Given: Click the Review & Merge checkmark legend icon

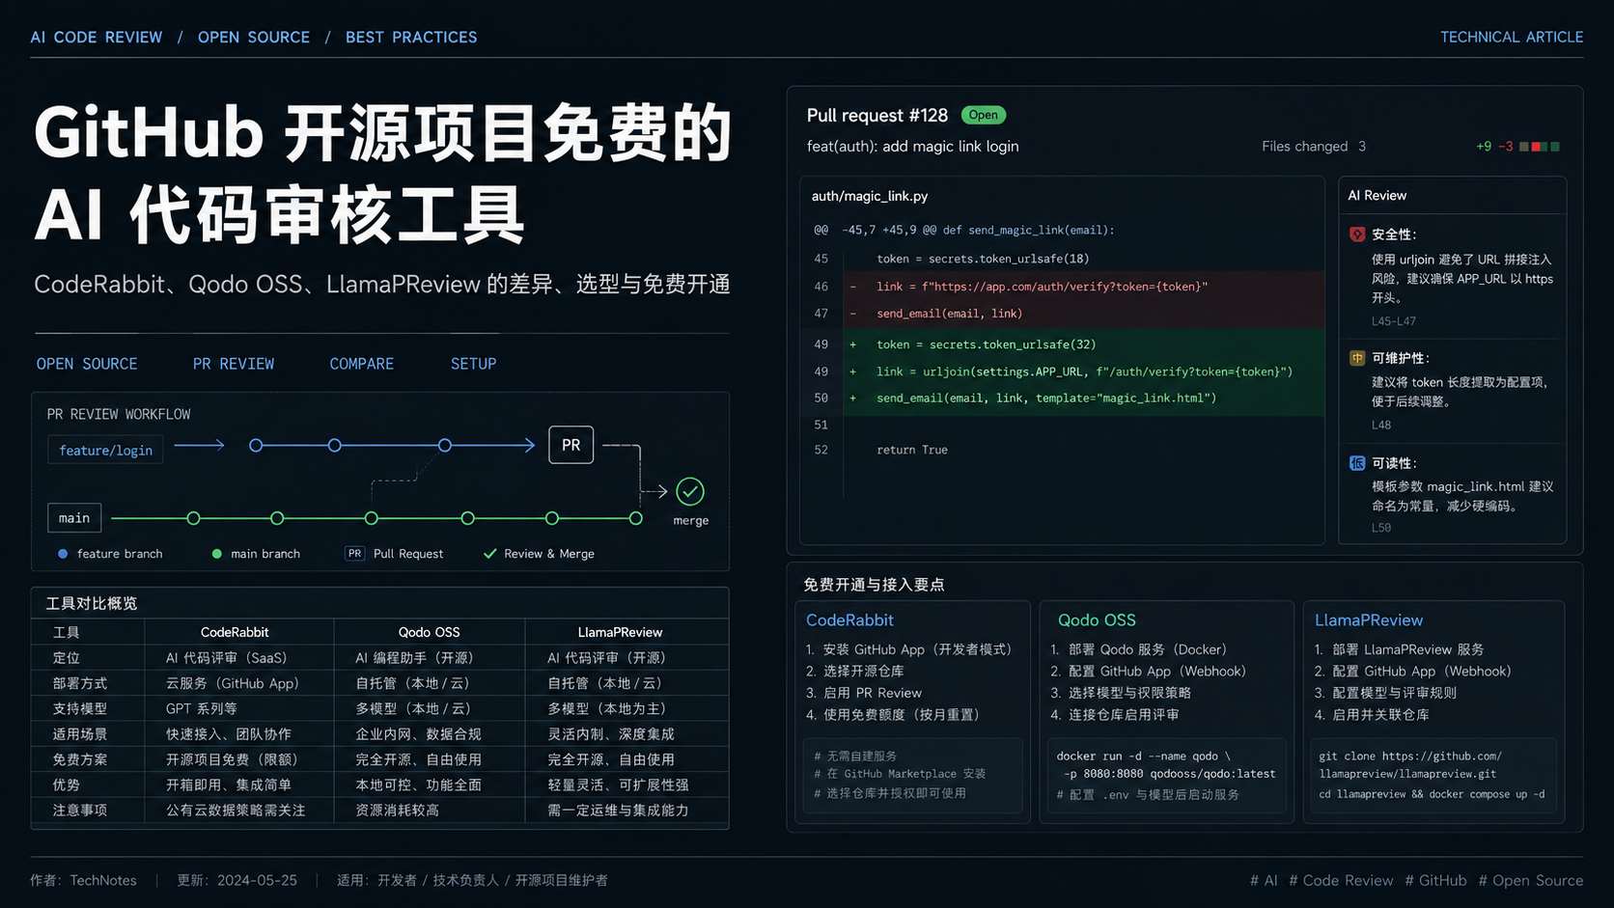Looking at the screenshot, I should pos(489,554).
